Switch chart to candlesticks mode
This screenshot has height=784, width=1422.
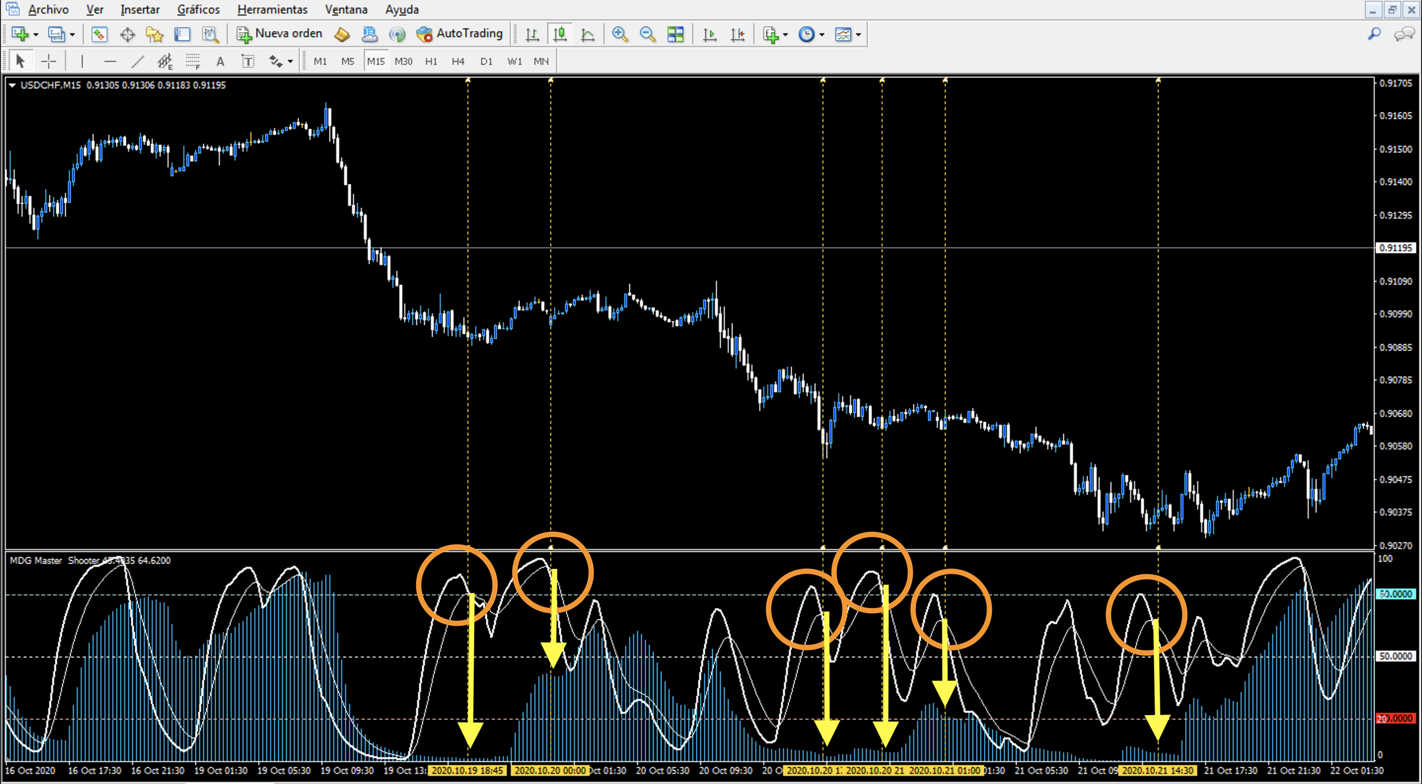560,35
